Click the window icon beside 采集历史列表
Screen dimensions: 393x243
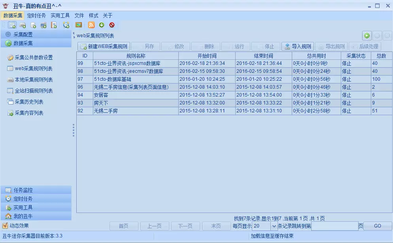pyautogui.click(x=10, y=102)
